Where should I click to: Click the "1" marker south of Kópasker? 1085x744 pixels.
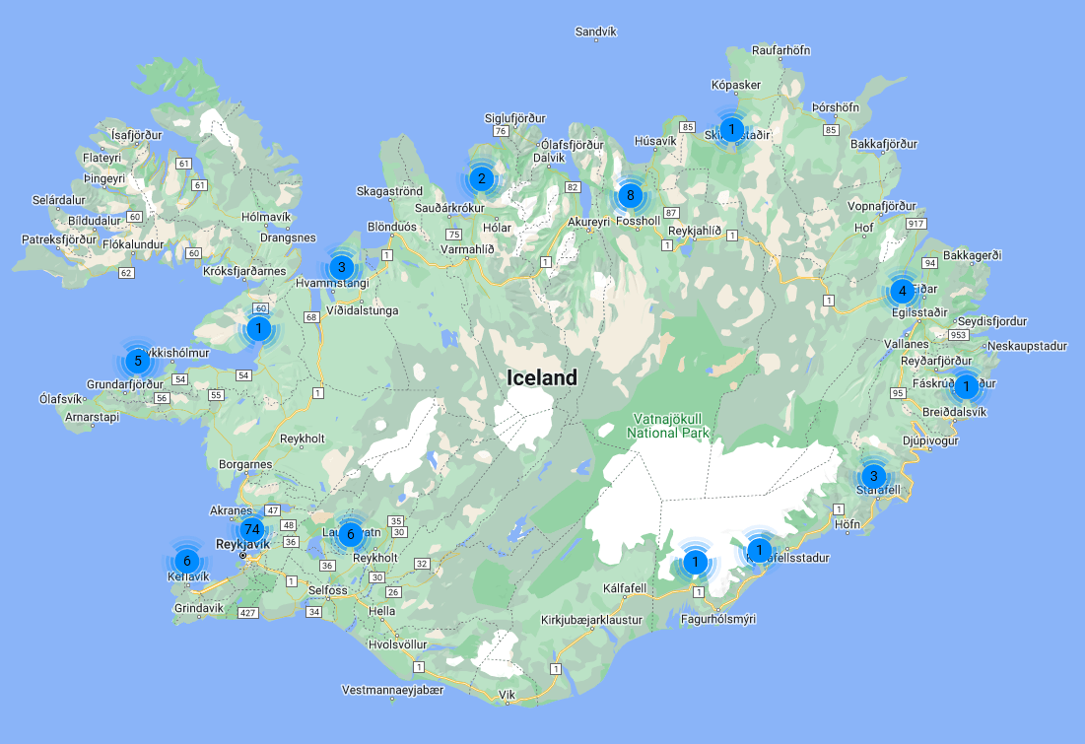click(x=732, y=129)
